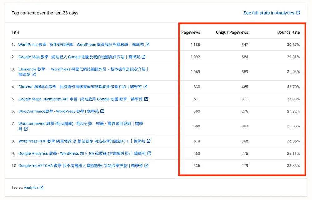Select pageviews value "611"
The width and height of the screenshot is (312, 200).
coord(197,99)
